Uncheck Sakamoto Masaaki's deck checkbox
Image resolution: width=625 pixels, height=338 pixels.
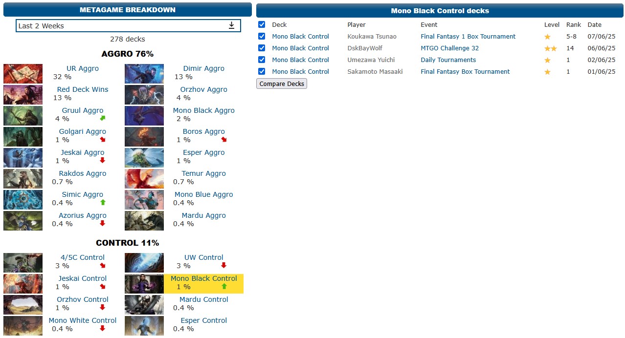point(262,71)
